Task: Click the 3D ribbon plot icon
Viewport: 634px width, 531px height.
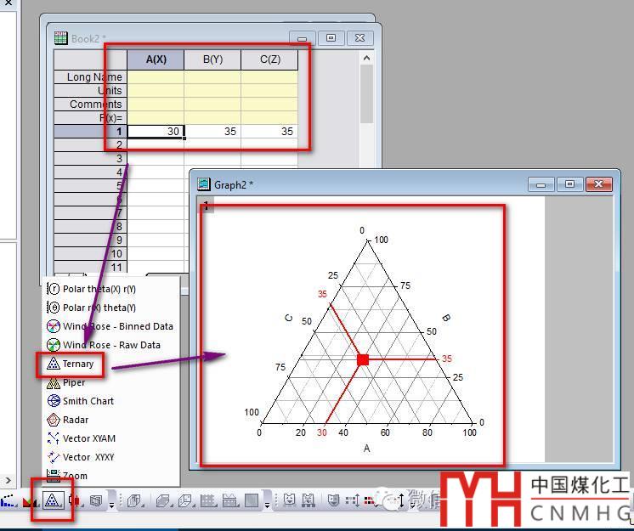Action: (x=230, y=500)
